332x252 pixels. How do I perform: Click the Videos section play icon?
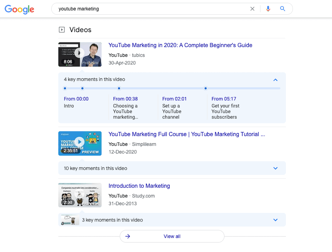pyautogui.click(x=62, y=30)
